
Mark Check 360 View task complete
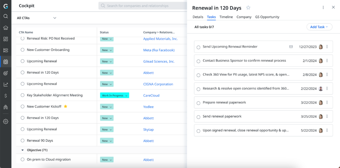pyautogui.click(x=198, y=75)
